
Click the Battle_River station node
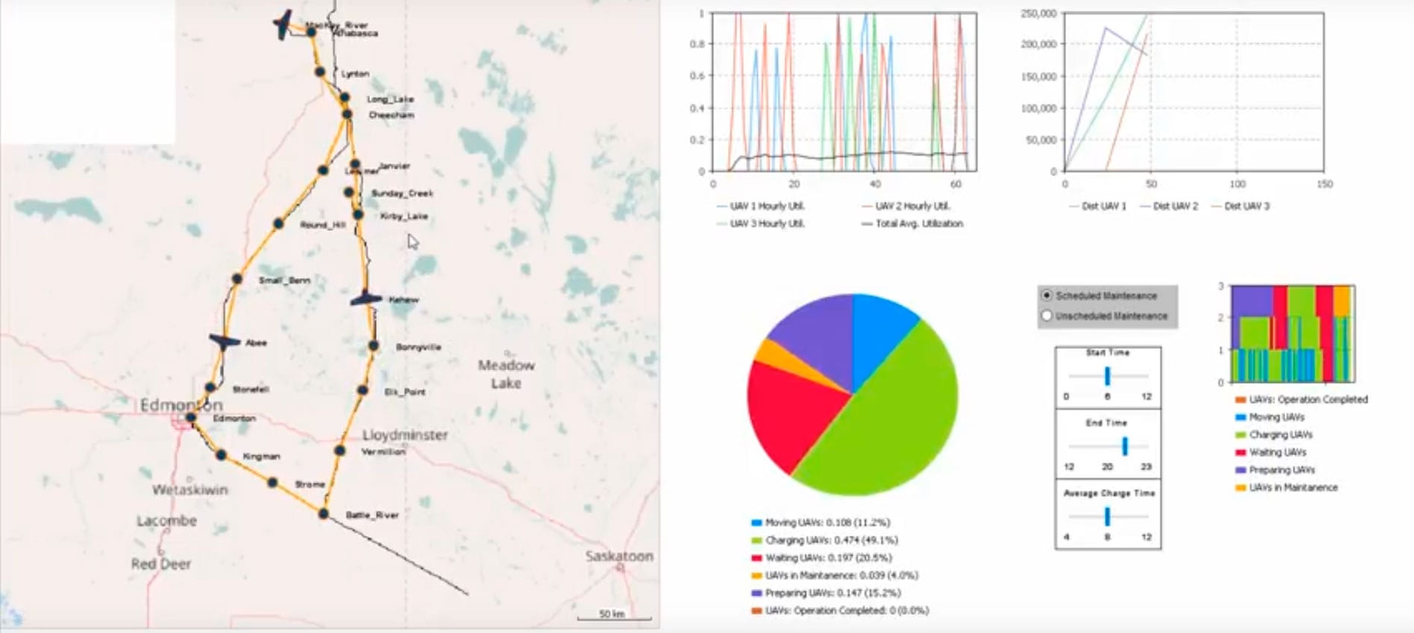[323, 514]
